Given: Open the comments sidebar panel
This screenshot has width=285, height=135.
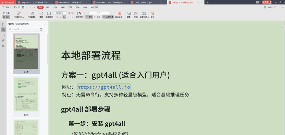Looking at the screenshot, I should [3, 35].
